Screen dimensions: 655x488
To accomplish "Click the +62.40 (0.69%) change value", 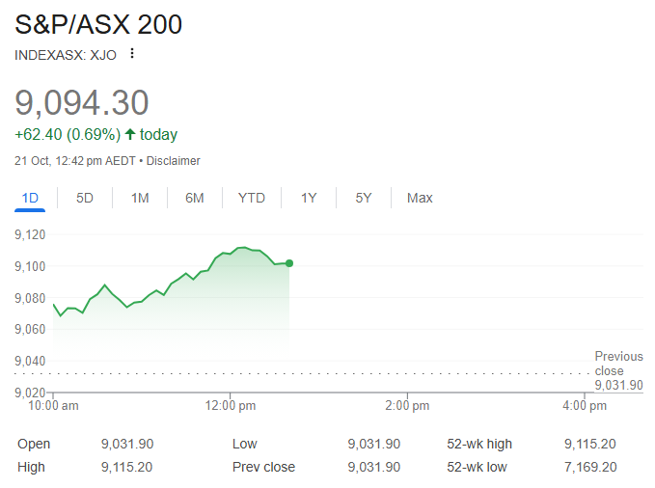I will click(68, 134).
